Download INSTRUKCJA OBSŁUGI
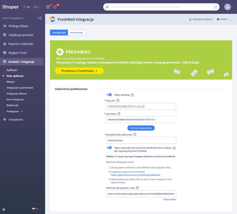This screenshot has width=237, height=214. point(201,19)
